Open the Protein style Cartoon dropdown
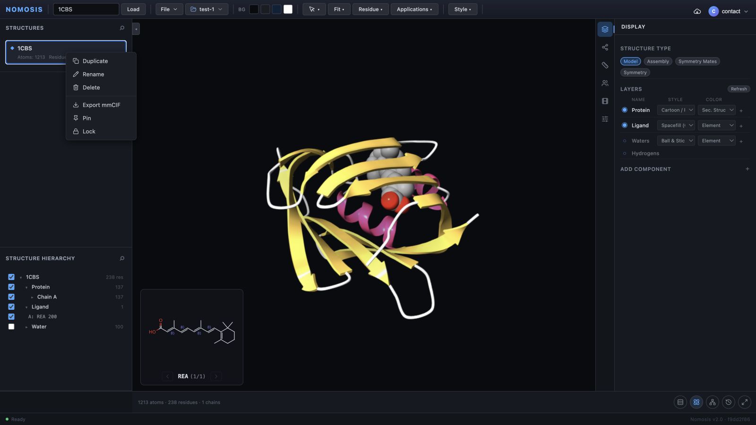Viewport: 756px width, 425px height. (x=676, y=110)
